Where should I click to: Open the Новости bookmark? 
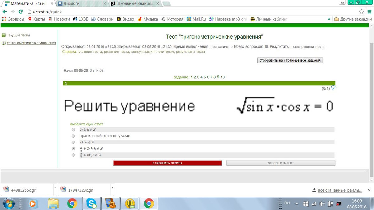pos(59,19)
